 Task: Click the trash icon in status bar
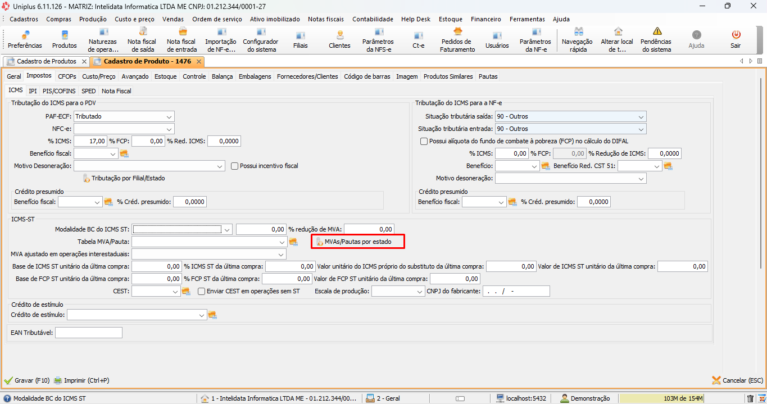[750, 398]
